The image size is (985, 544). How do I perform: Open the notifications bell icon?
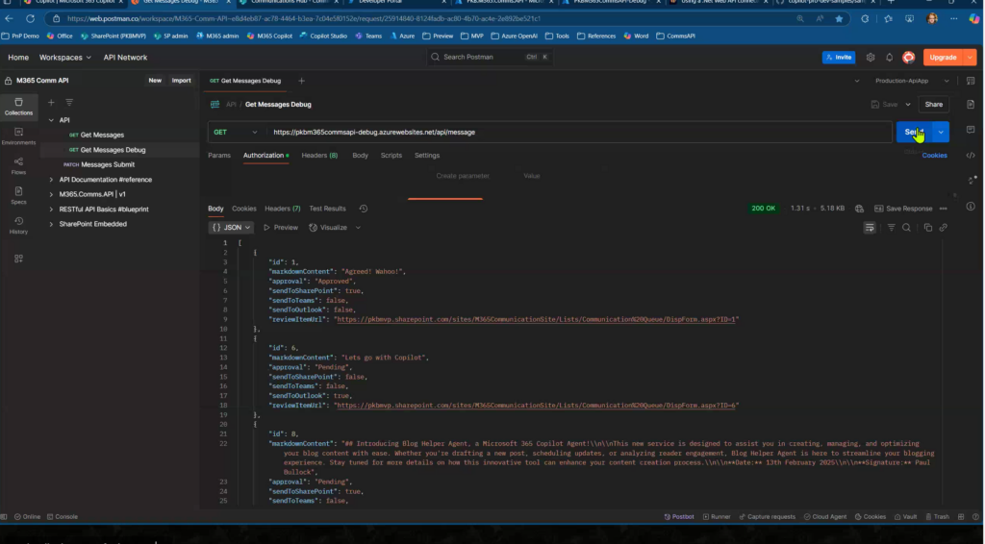pos(889,57)
